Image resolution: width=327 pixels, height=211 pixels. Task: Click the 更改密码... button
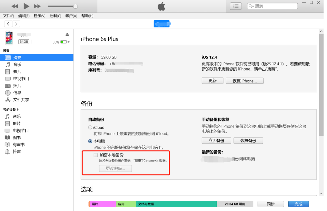point(115,169)
